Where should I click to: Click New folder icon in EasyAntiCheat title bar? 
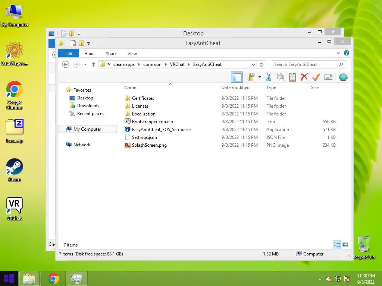81,43
